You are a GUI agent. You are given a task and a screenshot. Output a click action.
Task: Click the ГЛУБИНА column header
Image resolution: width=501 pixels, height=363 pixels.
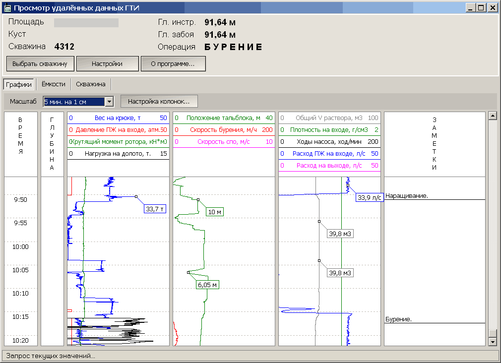[52, 143]
